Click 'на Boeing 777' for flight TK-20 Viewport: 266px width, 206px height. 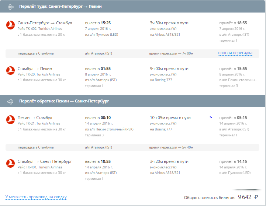[x=161, y=80]
